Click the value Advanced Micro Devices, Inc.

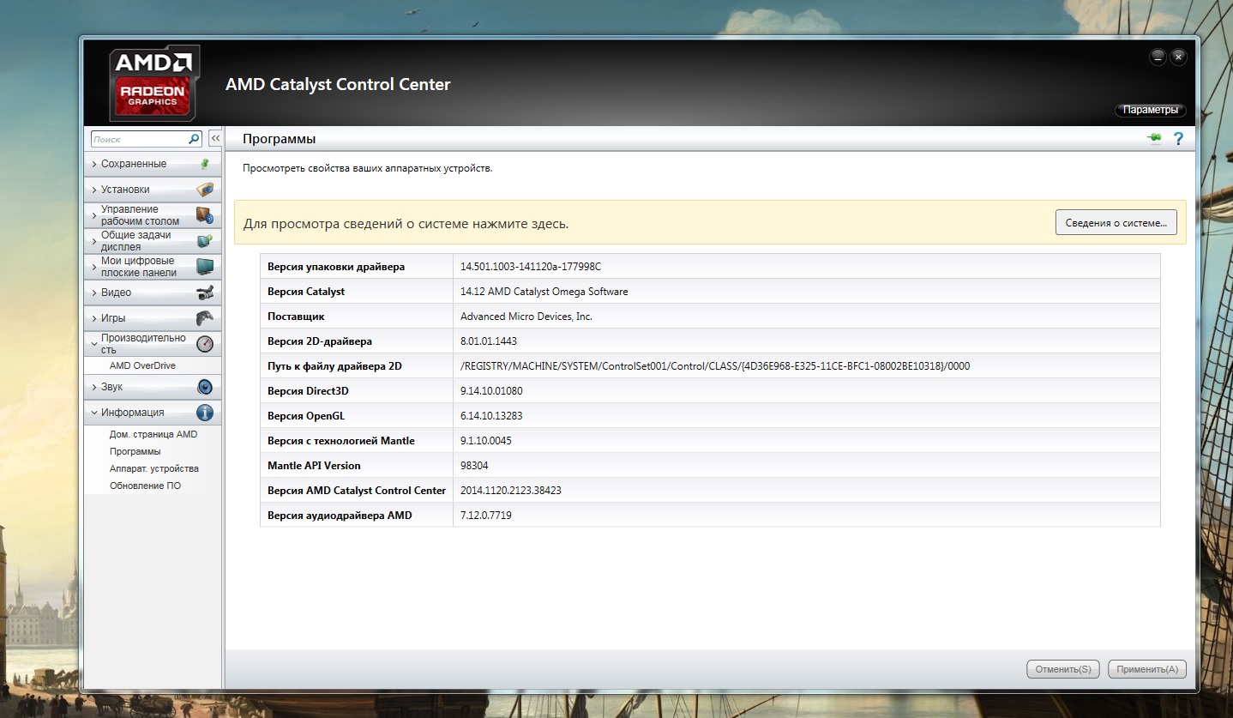[526, 317]
